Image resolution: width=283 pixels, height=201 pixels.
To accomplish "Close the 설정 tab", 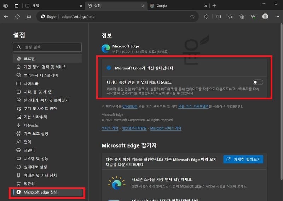I will coord(144,6).
